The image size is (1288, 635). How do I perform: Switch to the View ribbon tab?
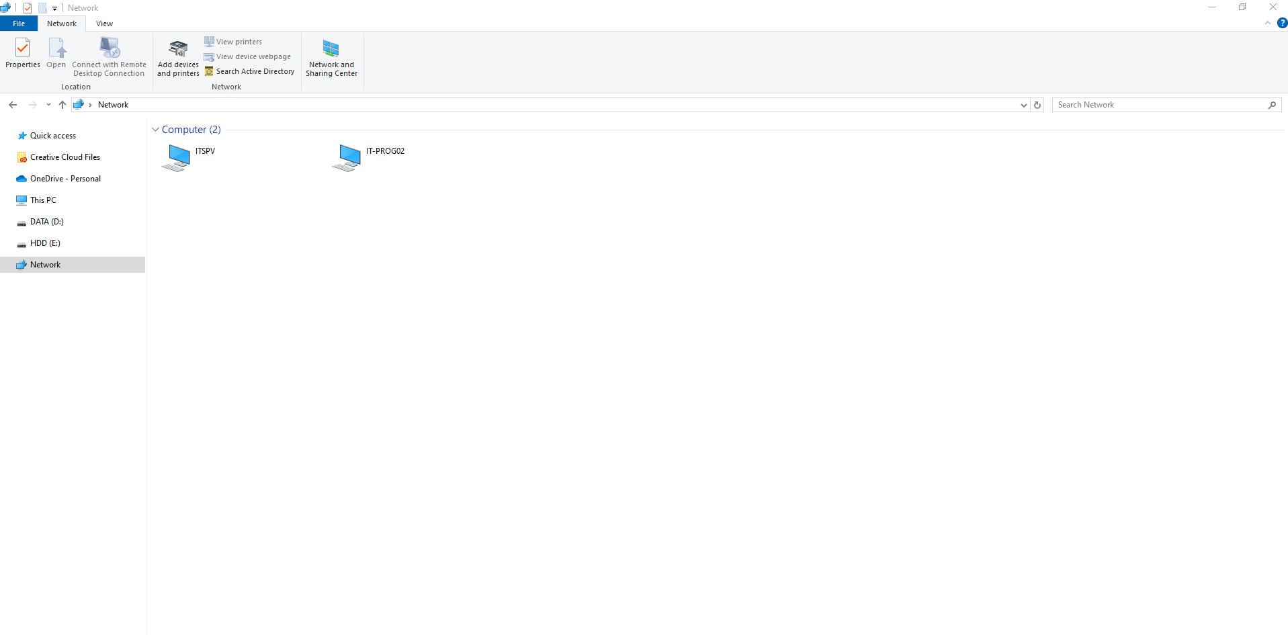coord(104,24)
